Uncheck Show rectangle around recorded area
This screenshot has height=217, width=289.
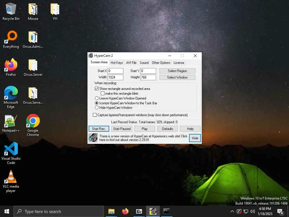[x=97, y=88]
